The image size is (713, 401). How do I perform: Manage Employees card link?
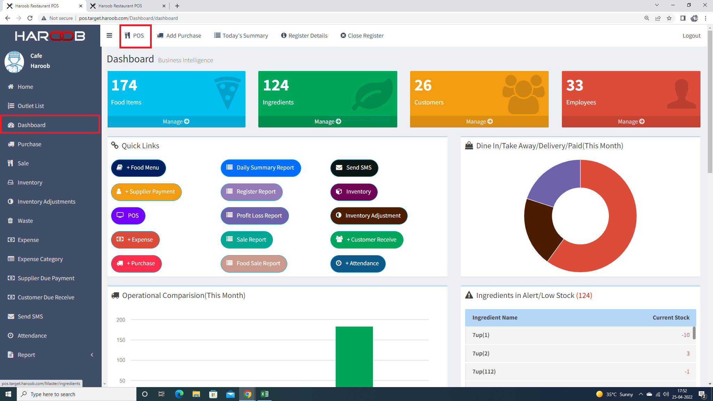[631, 121]
